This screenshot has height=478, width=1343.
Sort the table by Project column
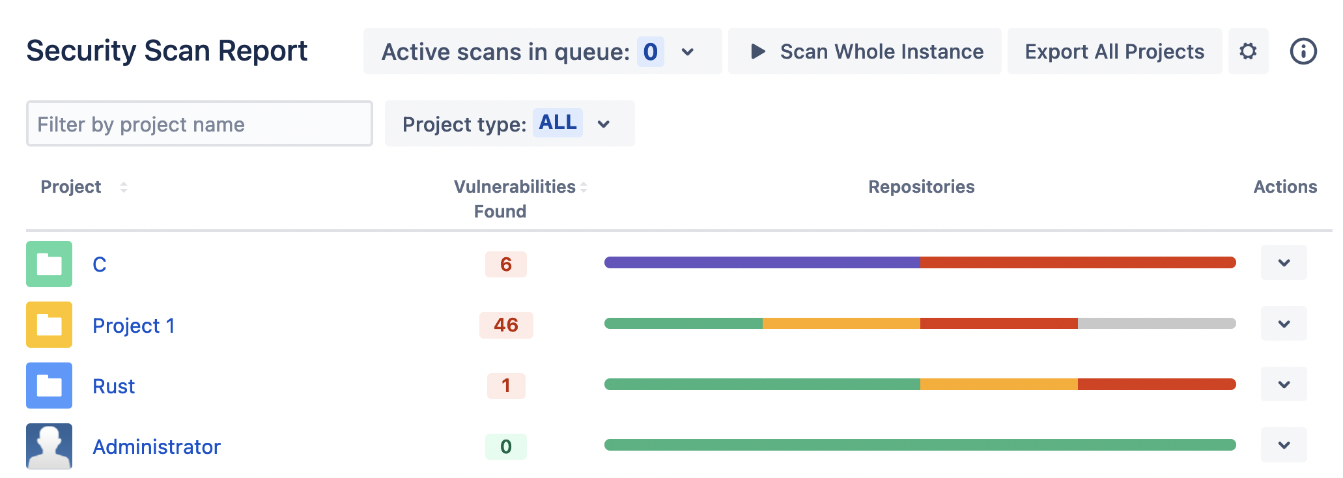point(123,188)
